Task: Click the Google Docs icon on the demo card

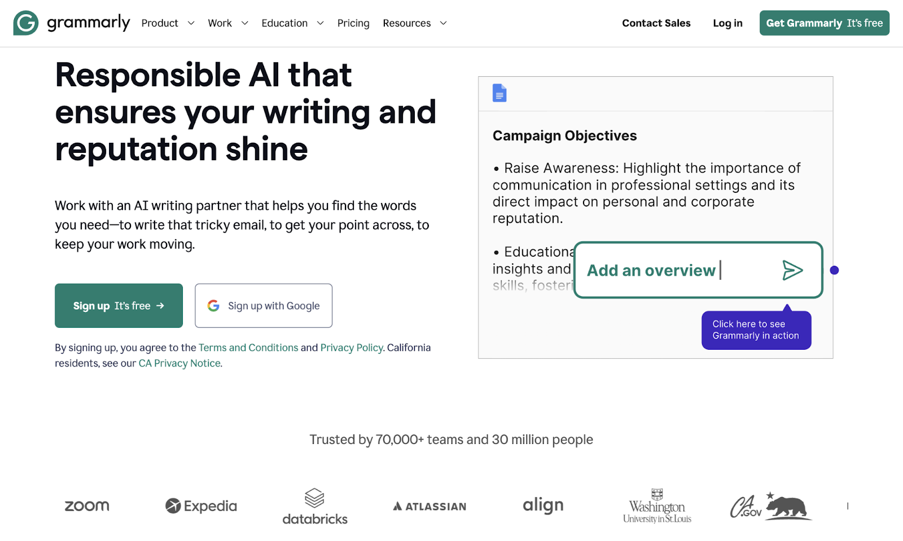Action: point(500,93)
